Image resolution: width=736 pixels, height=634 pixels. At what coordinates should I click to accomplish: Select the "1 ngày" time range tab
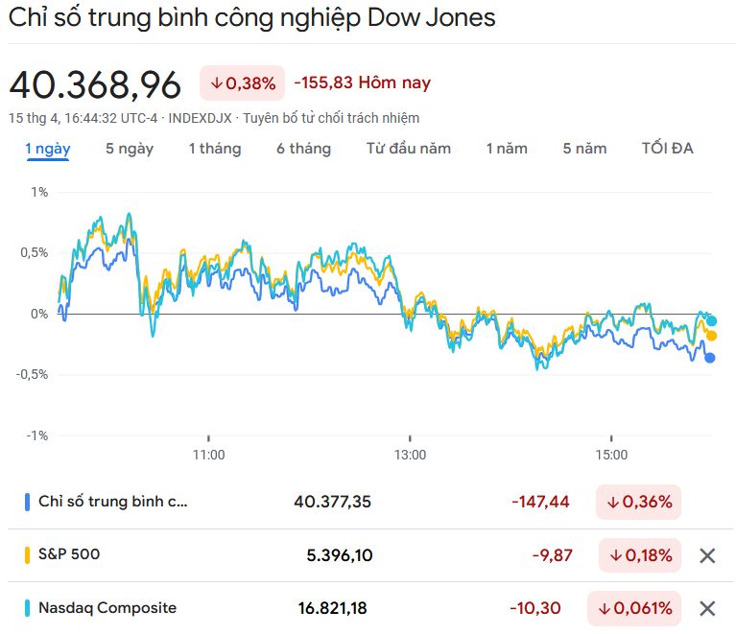point(48,149)
